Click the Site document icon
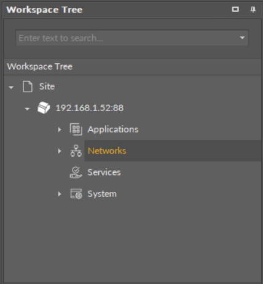Image resolution: width=263 pixels, height=284 pixels. [x=27, y=86]
